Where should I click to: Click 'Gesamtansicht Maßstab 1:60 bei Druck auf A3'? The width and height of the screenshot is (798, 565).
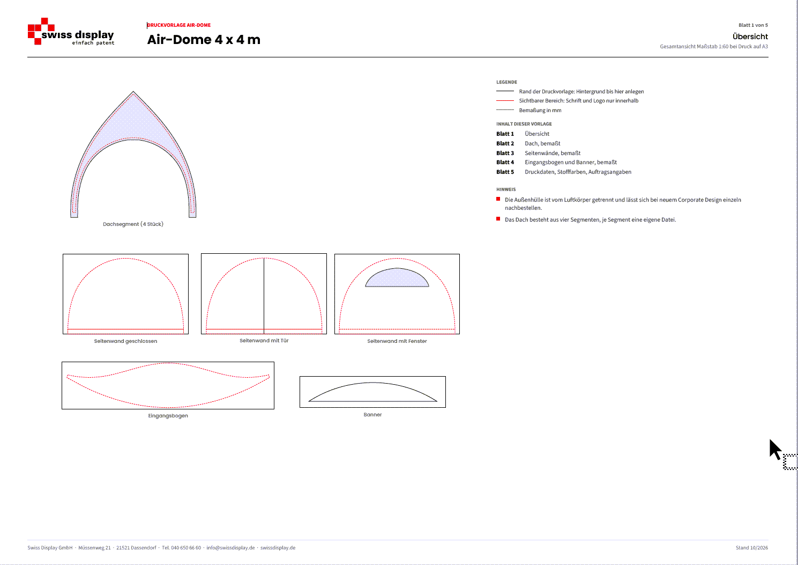click(x=714, y=47)
